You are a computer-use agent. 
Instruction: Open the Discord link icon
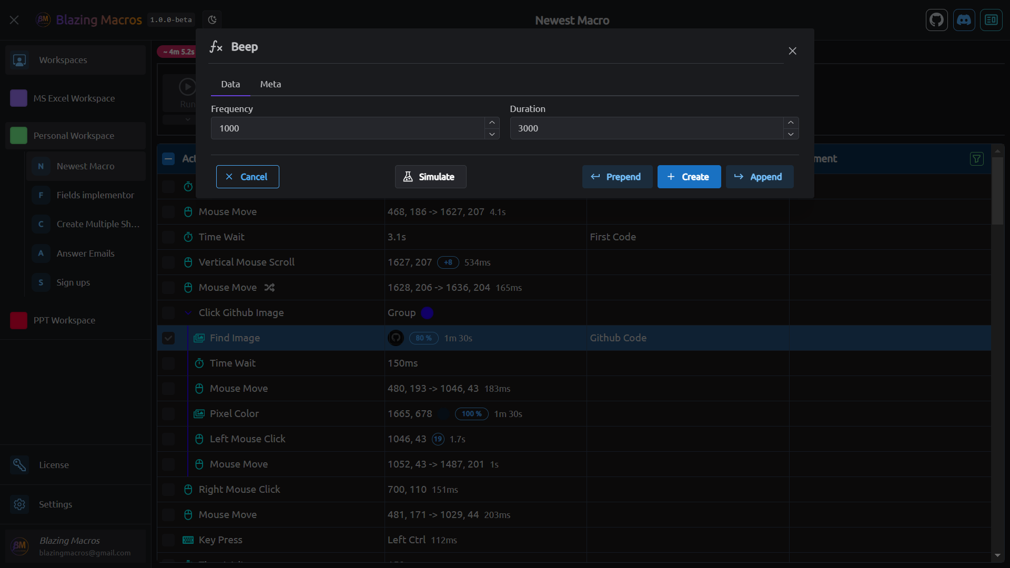[964, 20]
